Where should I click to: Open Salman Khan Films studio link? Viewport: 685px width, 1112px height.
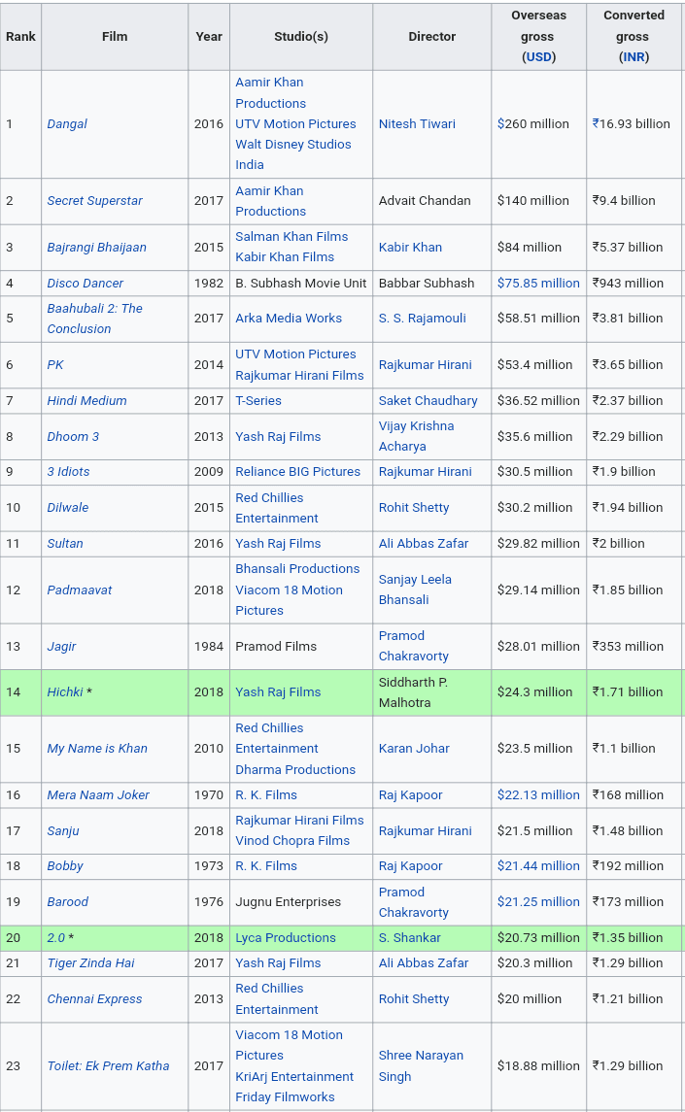[291, 237]
